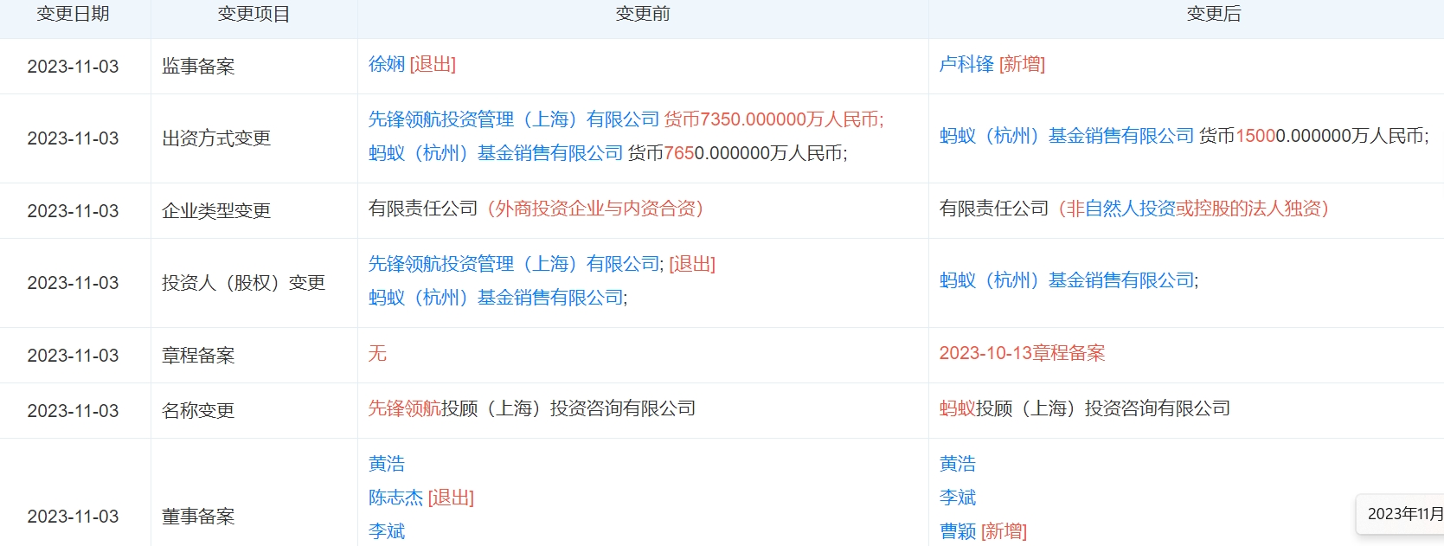Open 徐娴 link in 监事备案 row
Screen dimensions: 1444x546
pos(387,65)
